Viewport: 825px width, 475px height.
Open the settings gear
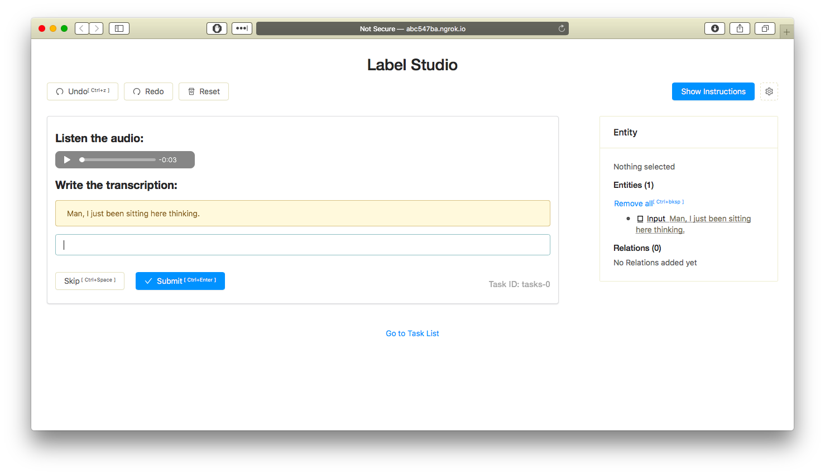[x=769, y=91]
